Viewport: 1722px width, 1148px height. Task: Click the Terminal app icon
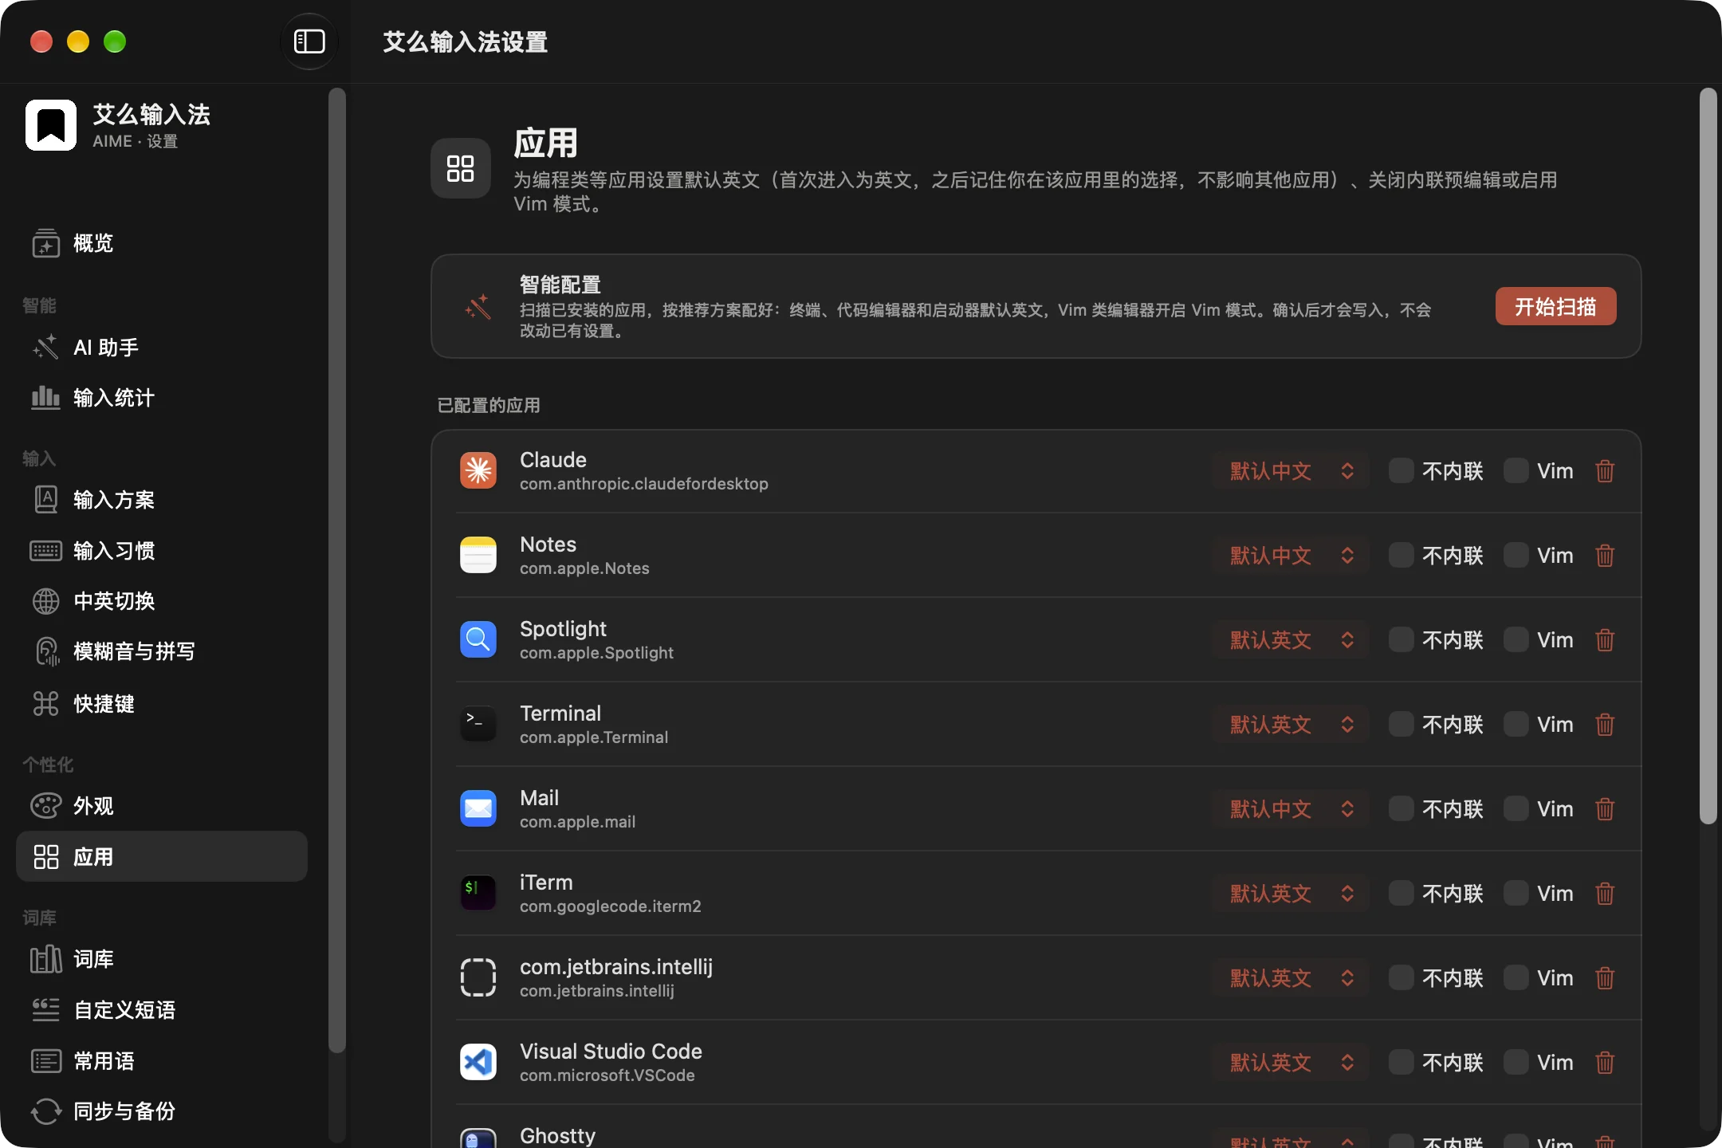[478, 725]
